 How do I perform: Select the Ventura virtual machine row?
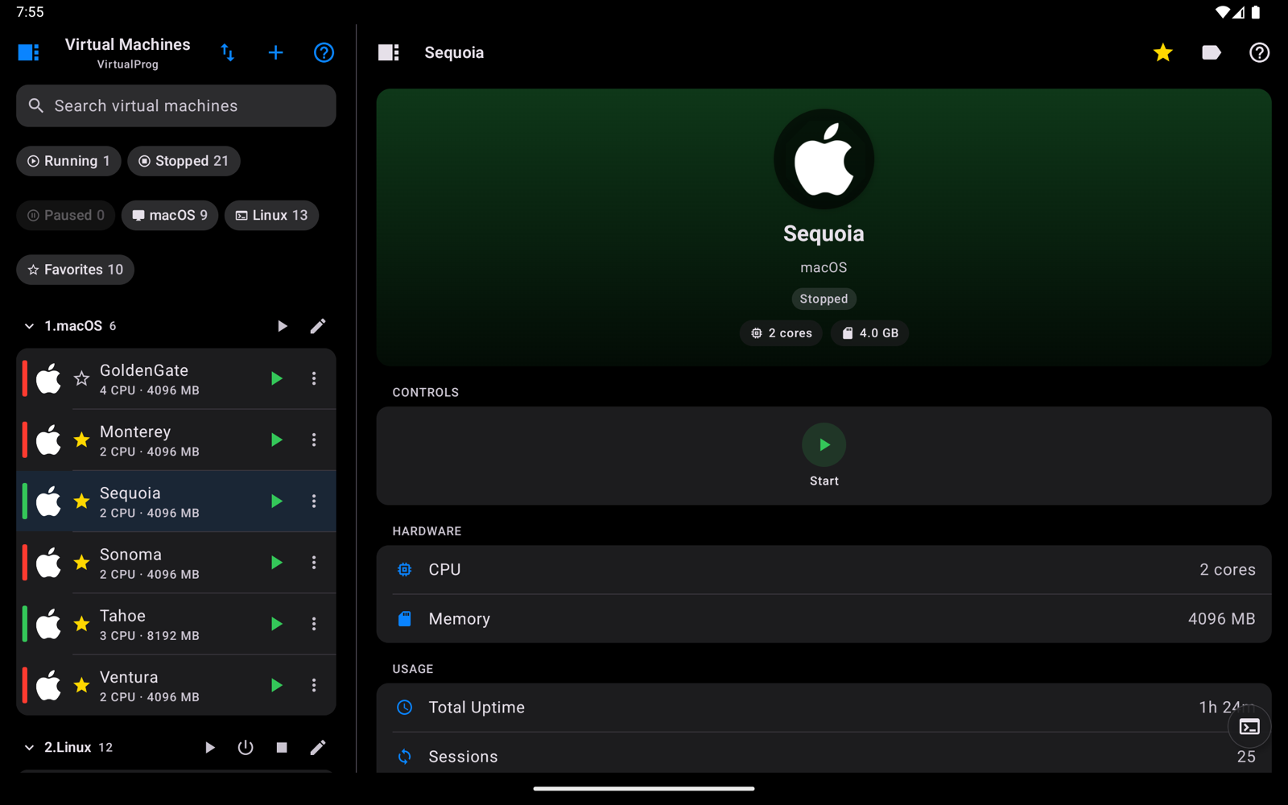(176, 685)
